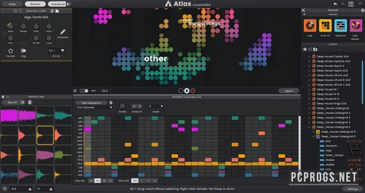This screenshot has height=193, width=365.
Task: Expand Deep House Classic ALG folder
Action: pos(309,56)
